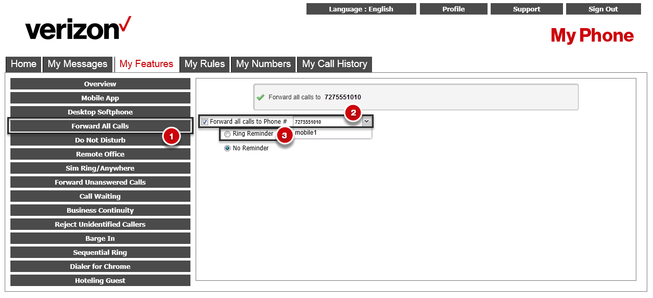653x298 pixels.
Task: View the My Call History tab
Action: 335,64
